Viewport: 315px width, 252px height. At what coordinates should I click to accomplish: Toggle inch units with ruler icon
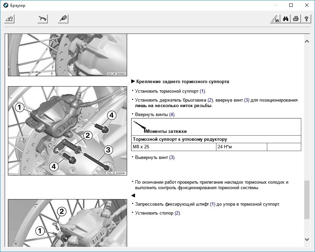(x=275, y=19)
